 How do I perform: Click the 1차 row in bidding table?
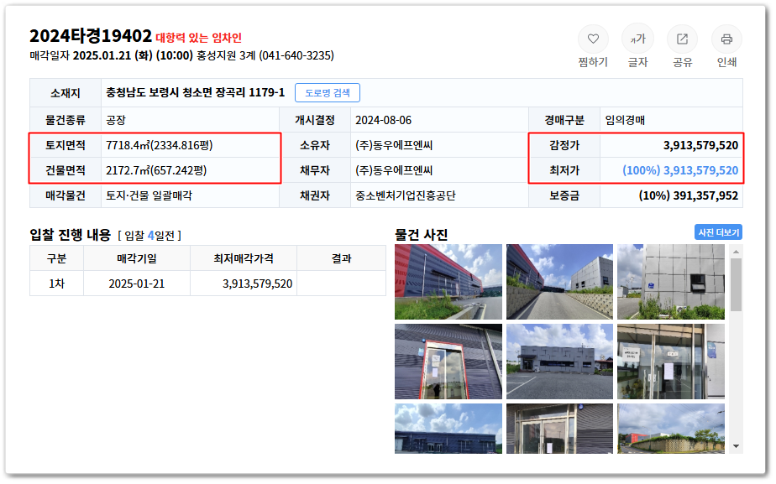point(208,284)
